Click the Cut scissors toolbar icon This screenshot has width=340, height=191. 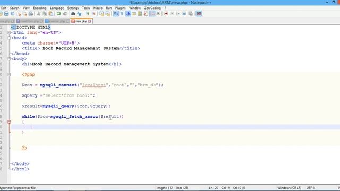click(39, 14)
